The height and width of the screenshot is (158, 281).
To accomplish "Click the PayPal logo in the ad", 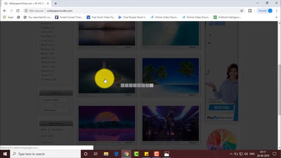I will pos(213,118).
